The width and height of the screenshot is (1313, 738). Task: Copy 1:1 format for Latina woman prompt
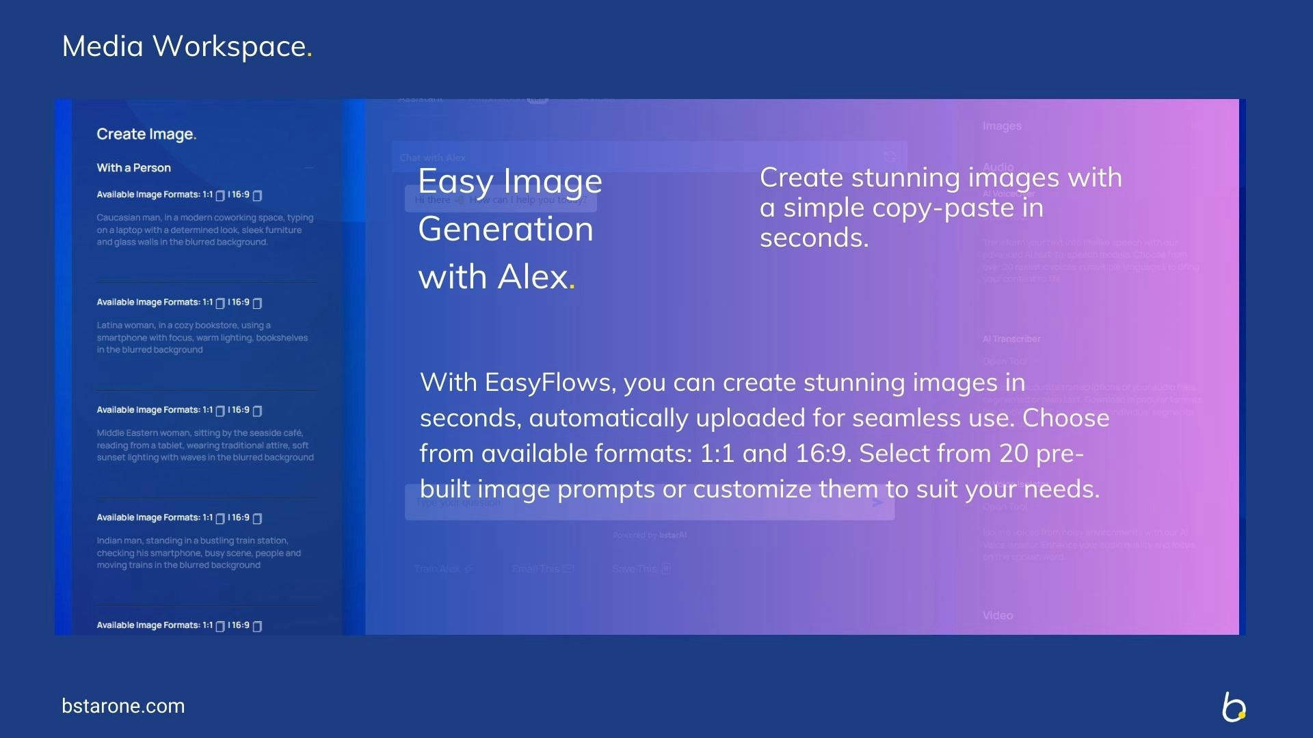click(220, 303)
